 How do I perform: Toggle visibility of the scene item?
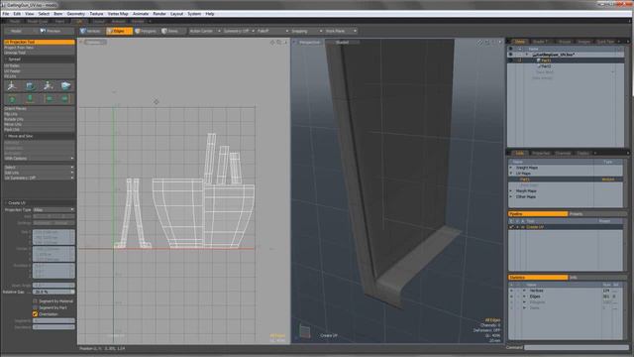510,55
